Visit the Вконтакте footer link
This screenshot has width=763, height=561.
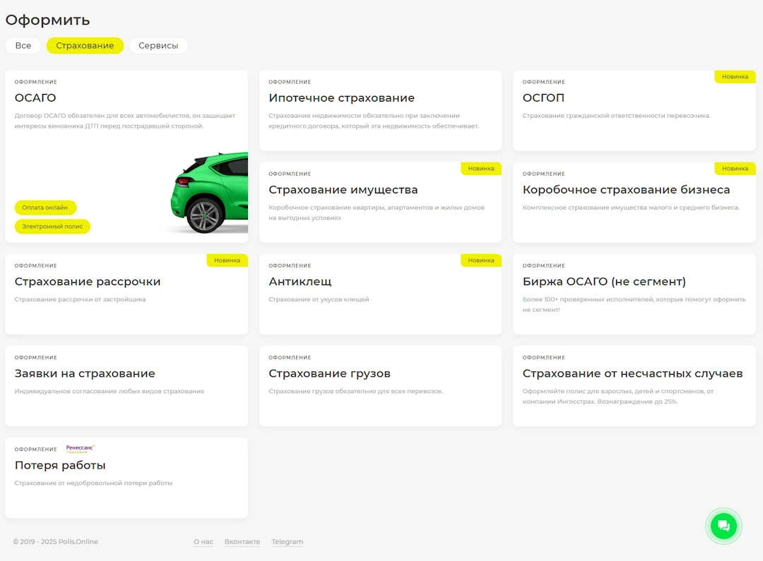coord(242,542)
